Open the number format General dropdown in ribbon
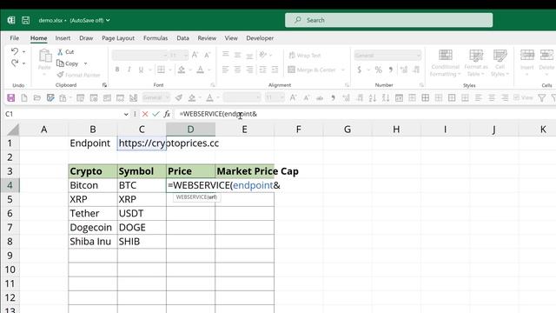Image resolution: width=556 pixels, height=313 pixels. point(419,56)
